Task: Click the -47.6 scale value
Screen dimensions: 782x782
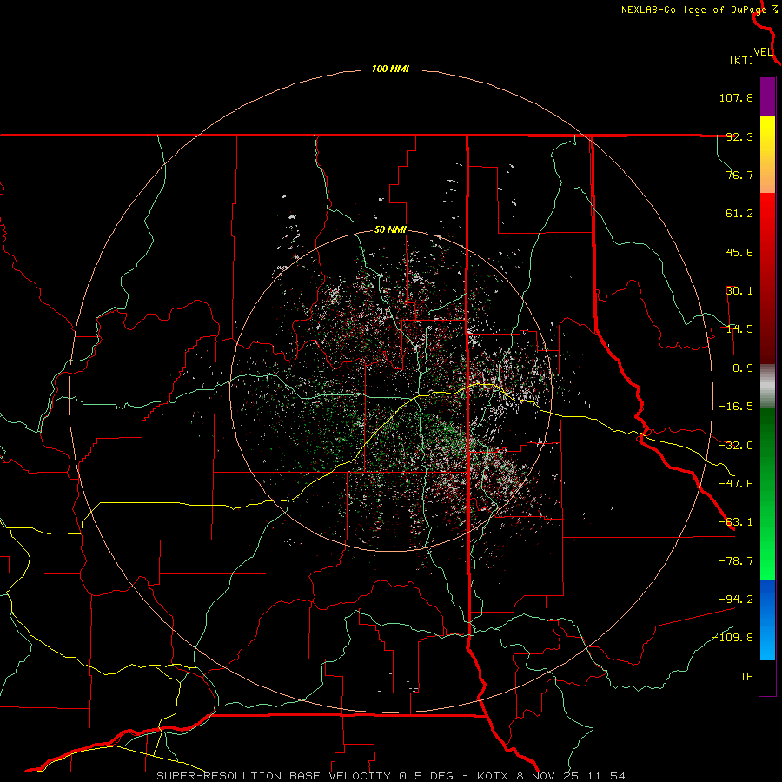Action: tap(736, 484)
